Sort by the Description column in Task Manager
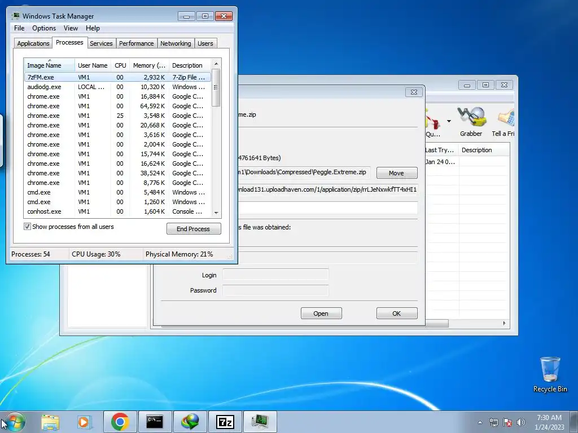The height and width of the screenshot is (433, 578). [x=190, y=65]
